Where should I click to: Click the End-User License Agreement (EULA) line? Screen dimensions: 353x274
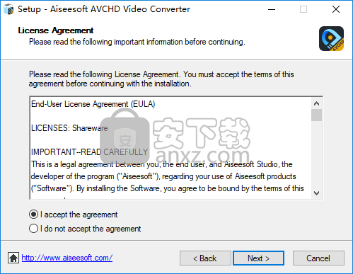(x=93, y=104)
